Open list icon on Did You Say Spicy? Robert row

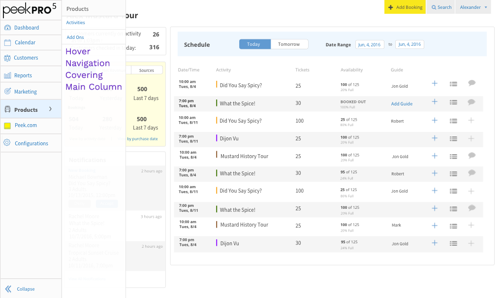point(453,121)
